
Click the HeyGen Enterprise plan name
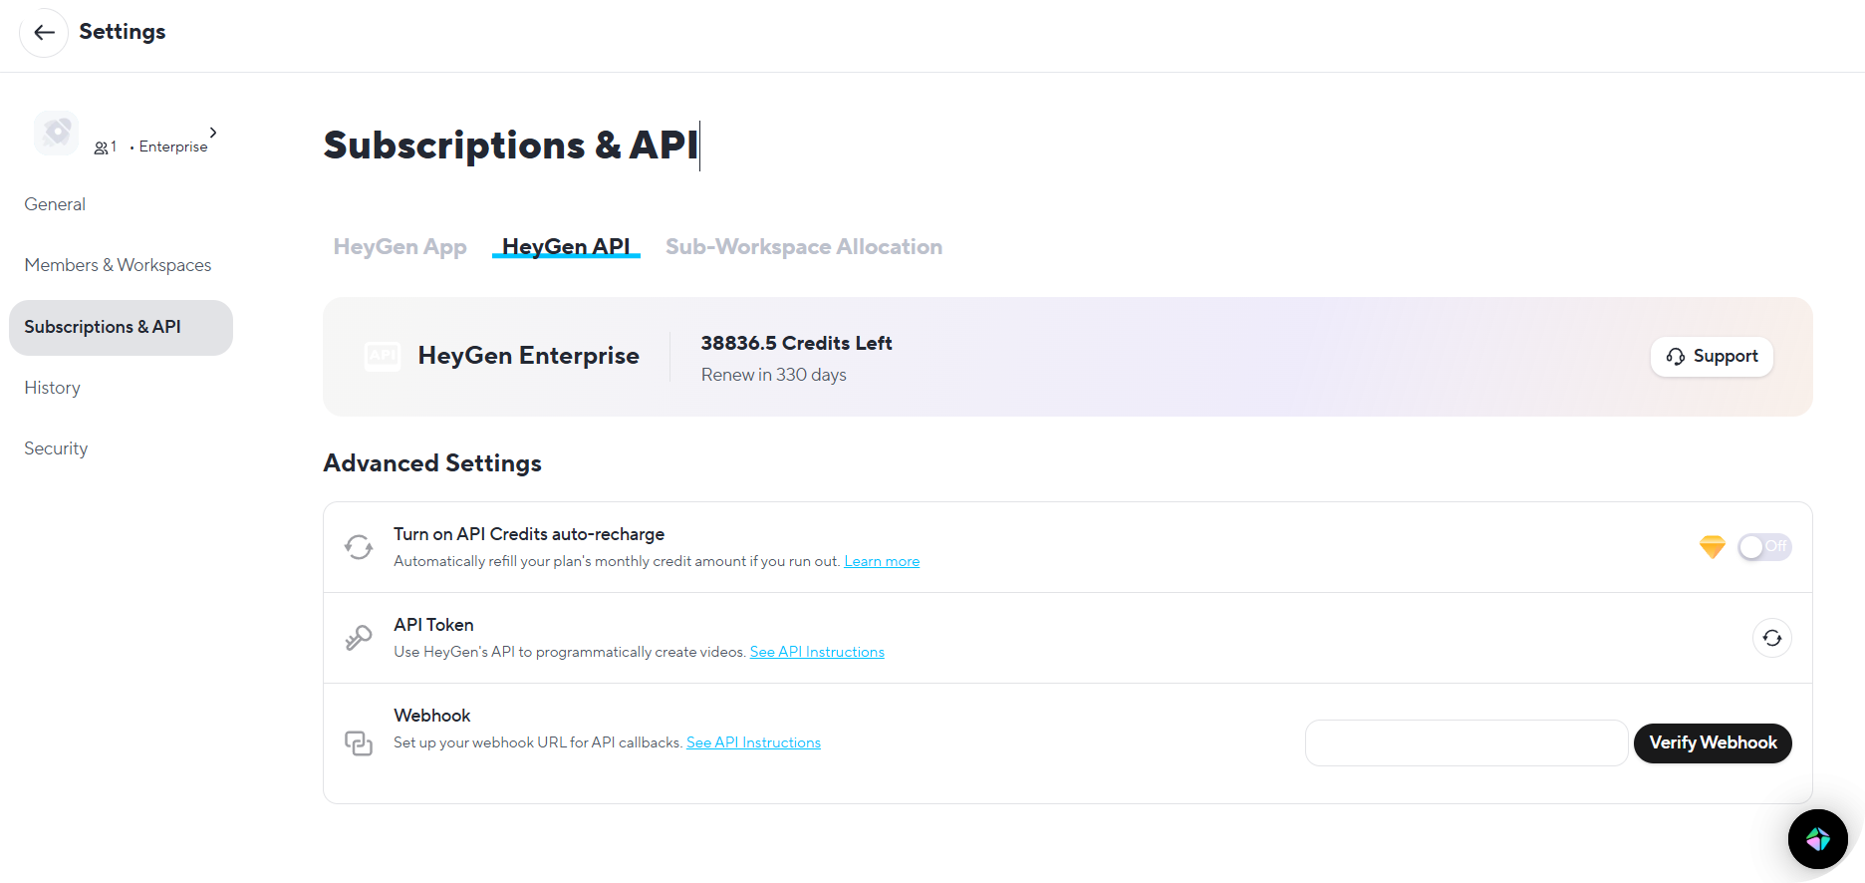coord(528,356)
